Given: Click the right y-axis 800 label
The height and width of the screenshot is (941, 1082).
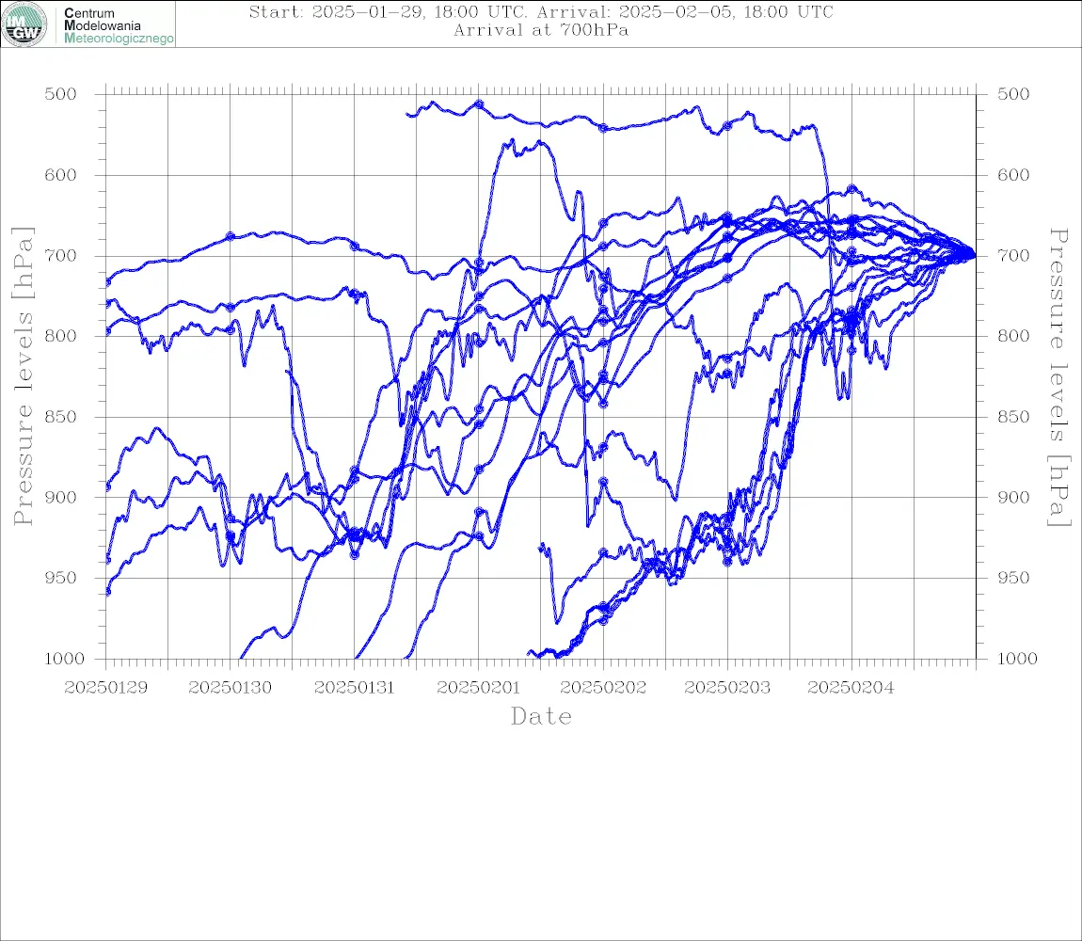Looking at the screenshot, I should coord(1013,336).
